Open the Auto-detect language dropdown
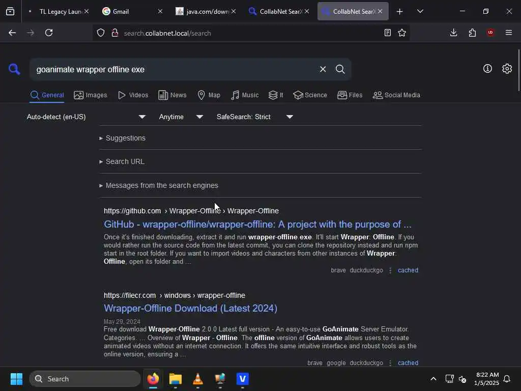Screen dimensions: 521x391 [86, 117]
